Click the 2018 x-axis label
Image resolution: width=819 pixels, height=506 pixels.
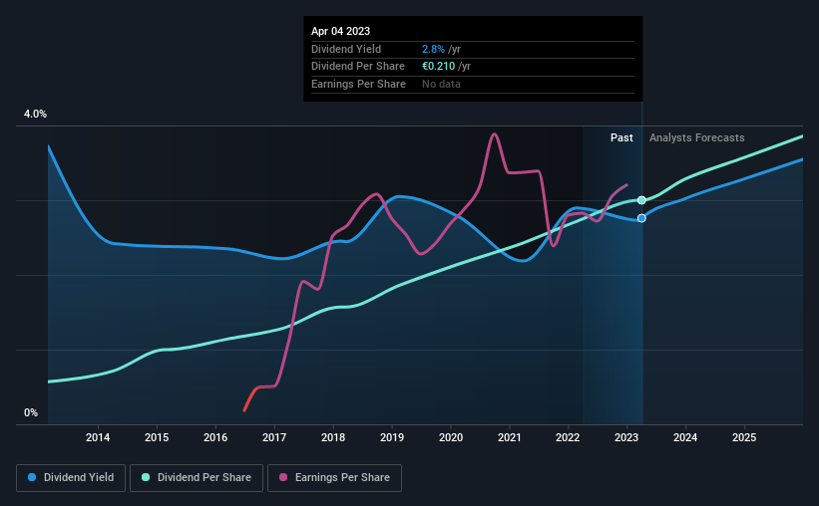tap(333, 437)
